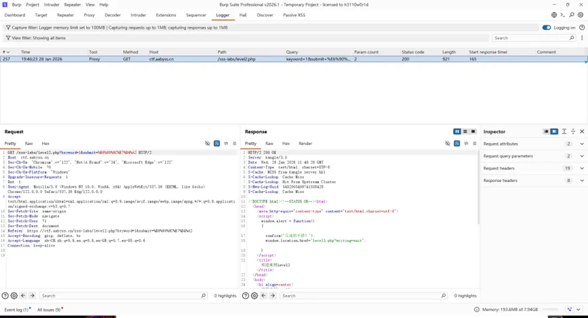Select side-by-side request/response layout
This screenshot has height=318, width=588.
pyautogui.click(x=457, y=132)
